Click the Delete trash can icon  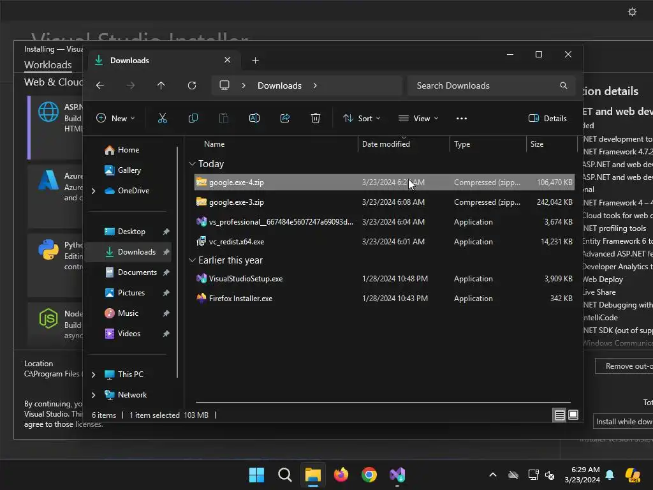click(x=316, y=118)
